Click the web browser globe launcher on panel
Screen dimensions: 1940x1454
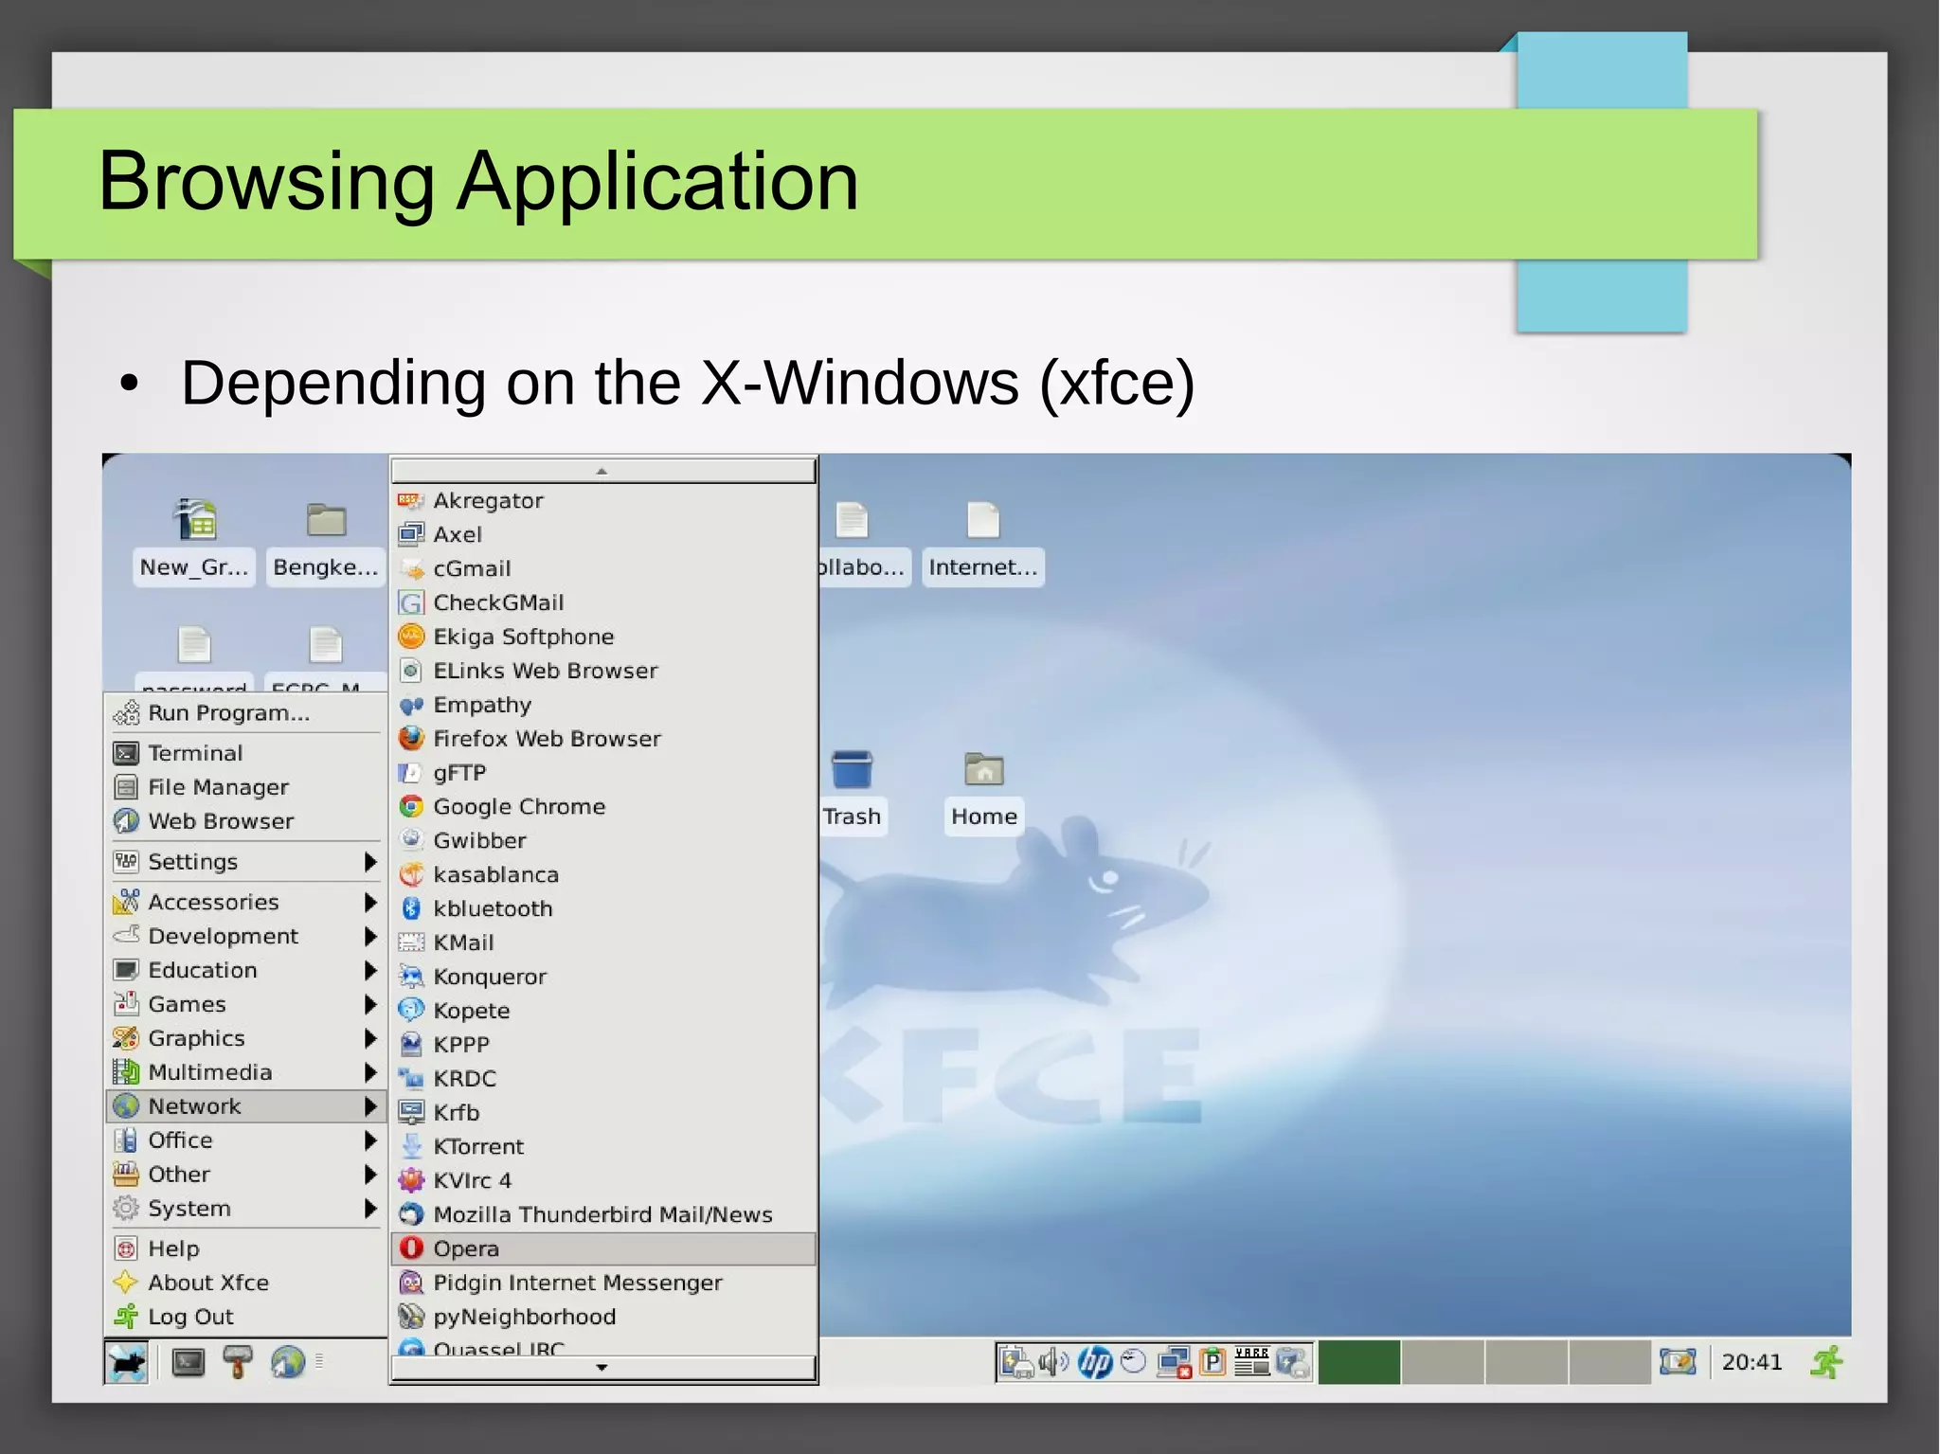coord(288,1363)
